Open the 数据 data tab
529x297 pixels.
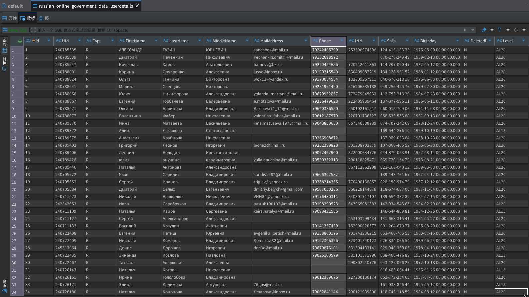(x=28, y=18)
